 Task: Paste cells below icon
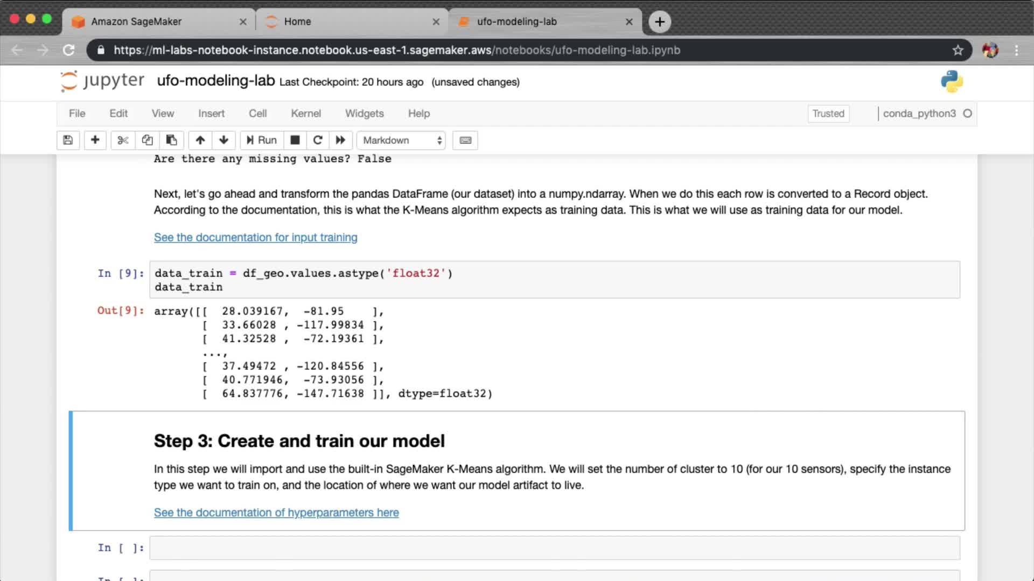171,140
